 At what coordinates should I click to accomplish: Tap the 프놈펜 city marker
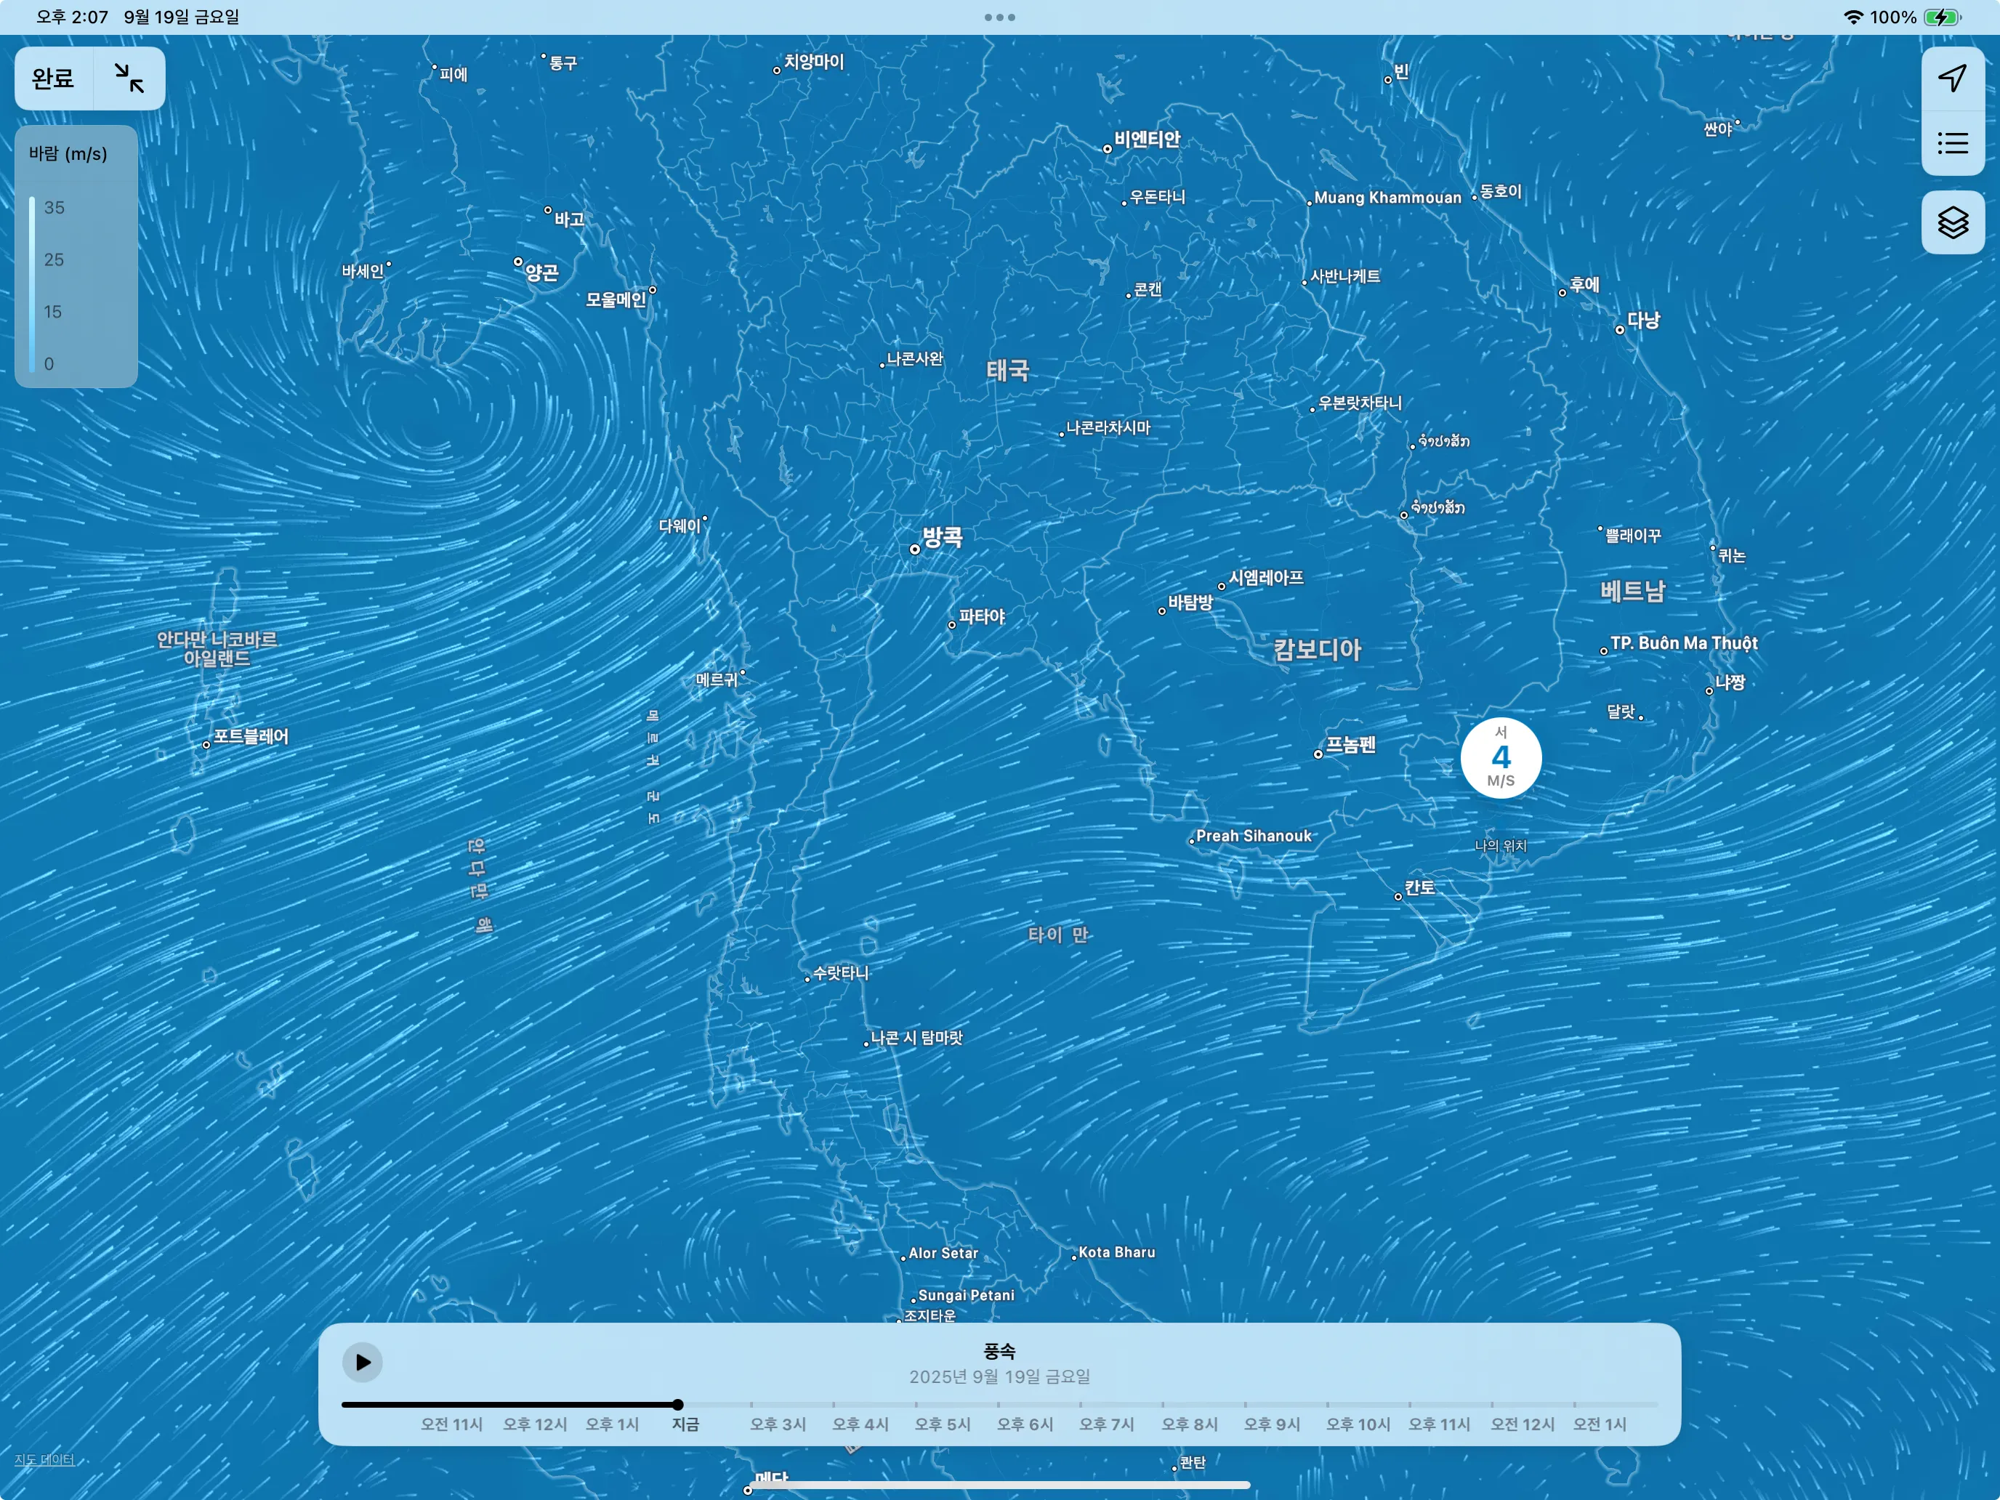1318,753
